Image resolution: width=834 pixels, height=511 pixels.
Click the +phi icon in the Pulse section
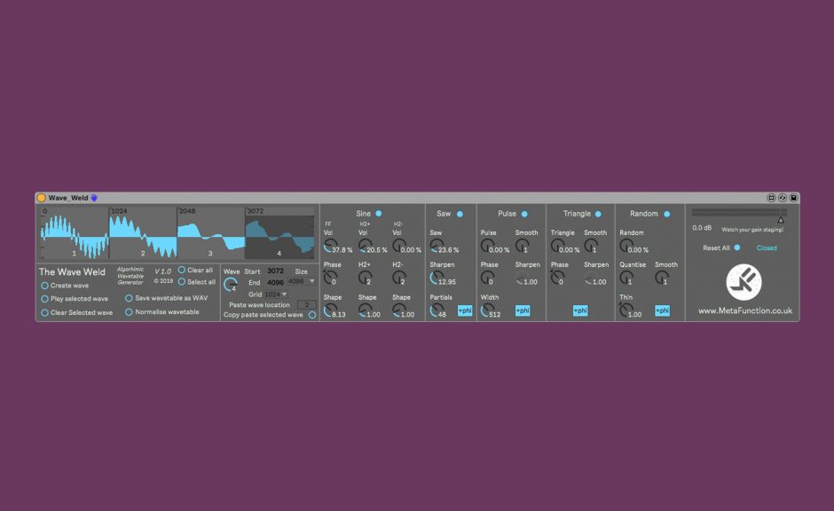pos(523,311)
